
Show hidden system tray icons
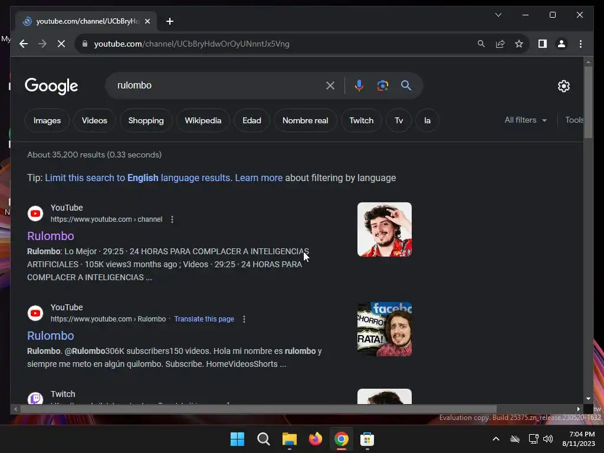(x=496, y=439)
